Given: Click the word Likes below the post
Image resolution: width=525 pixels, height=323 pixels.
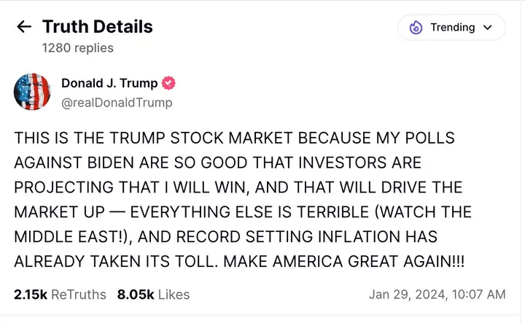Looking at the screenshot, I should point(173,295).
